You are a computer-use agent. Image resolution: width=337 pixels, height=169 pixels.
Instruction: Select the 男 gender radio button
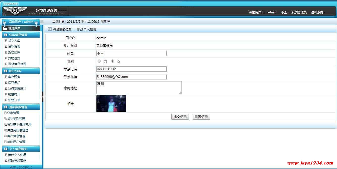(x=99, y=61)
